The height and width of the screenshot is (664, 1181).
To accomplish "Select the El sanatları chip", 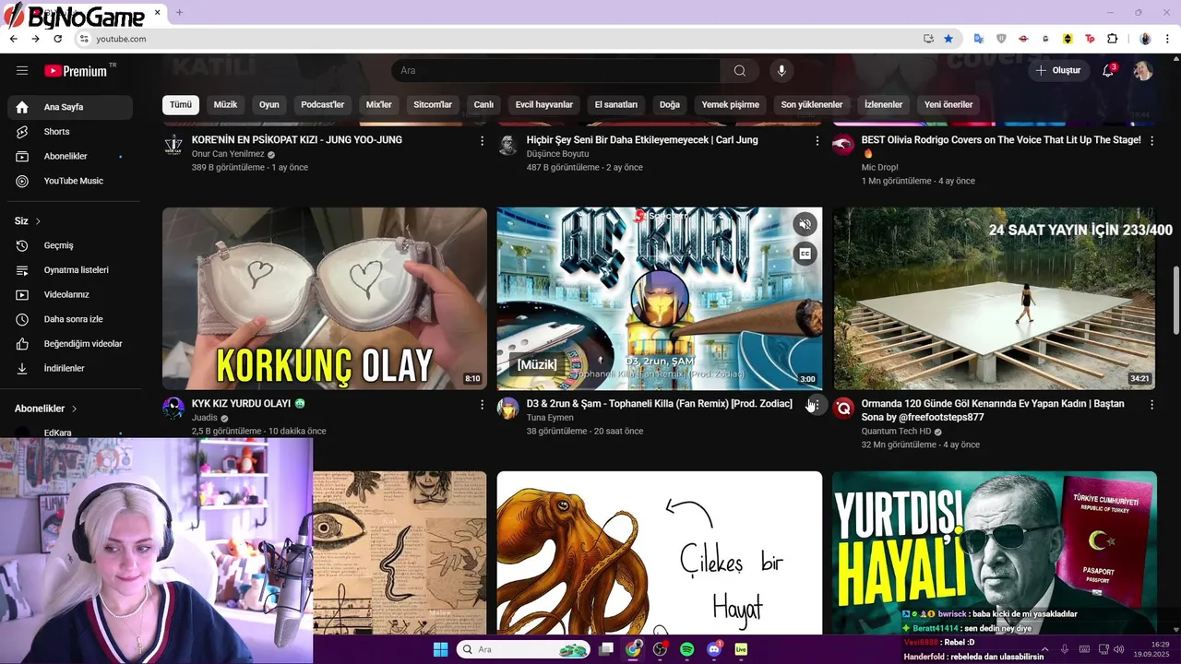I will [x=615, y=104].
